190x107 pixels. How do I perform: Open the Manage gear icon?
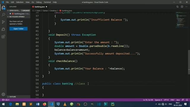(3, 94)
